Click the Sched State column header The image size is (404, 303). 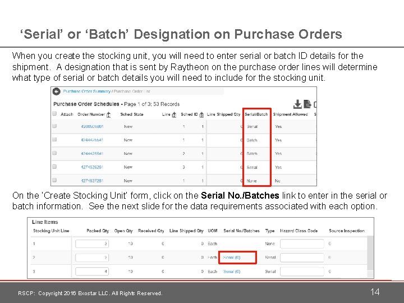tap(132, 114)
